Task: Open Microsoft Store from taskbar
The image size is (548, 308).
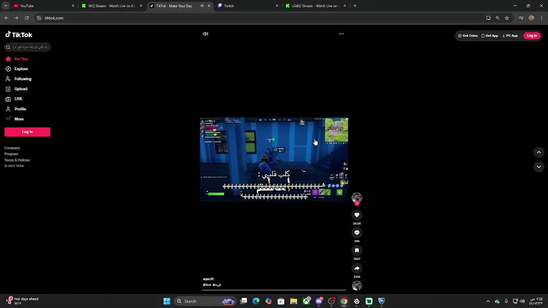Action: pyautogui.click(x=281, y=301)
